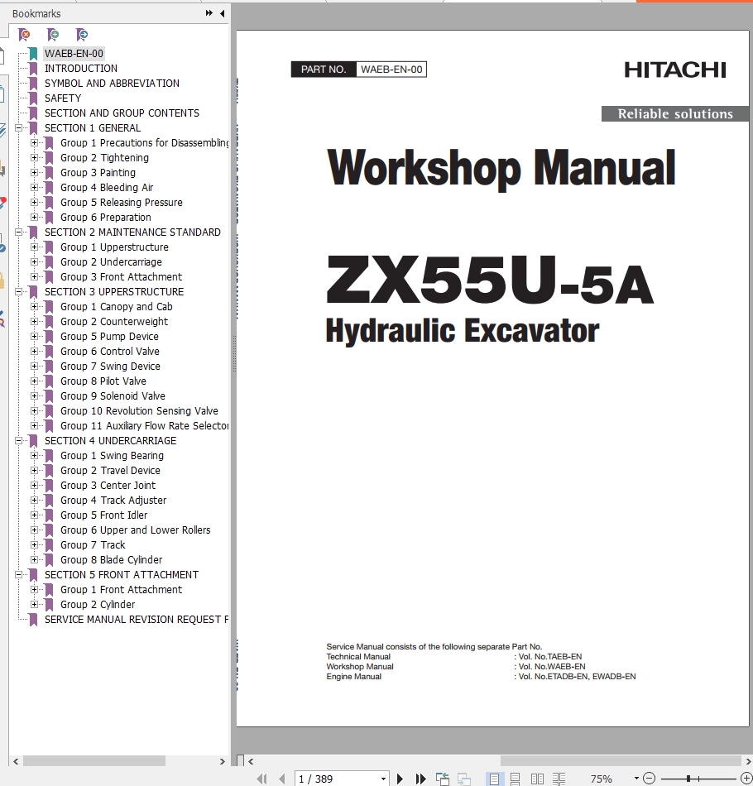Click the delete bookmark icon

point(24,35)
